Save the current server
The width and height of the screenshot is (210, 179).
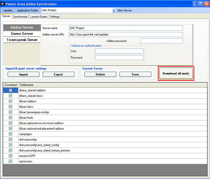[x=135, y=74]
